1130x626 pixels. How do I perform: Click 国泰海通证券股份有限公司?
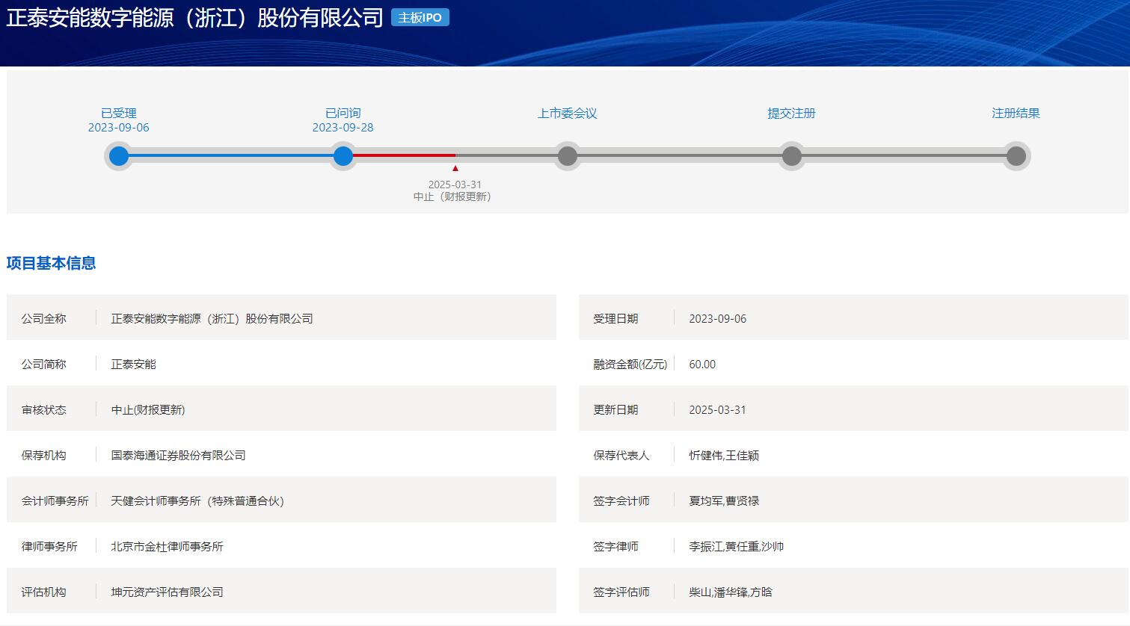pos(179,456)
